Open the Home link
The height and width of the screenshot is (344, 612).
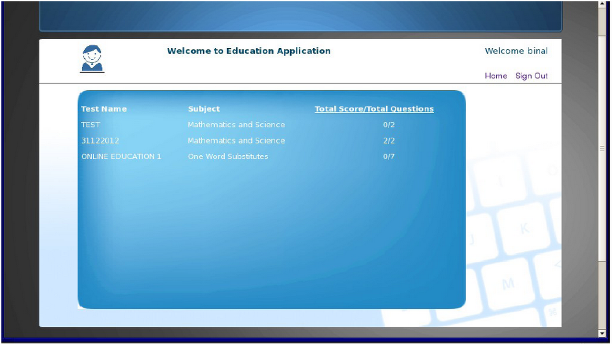tap(496, 76)
